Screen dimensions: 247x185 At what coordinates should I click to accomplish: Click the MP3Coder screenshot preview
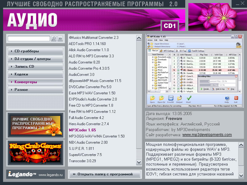pyautogui.click(x=194, y=71)
